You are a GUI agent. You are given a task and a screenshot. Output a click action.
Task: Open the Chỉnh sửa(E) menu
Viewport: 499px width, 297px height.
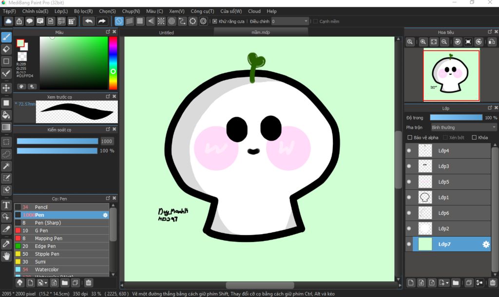35,11
